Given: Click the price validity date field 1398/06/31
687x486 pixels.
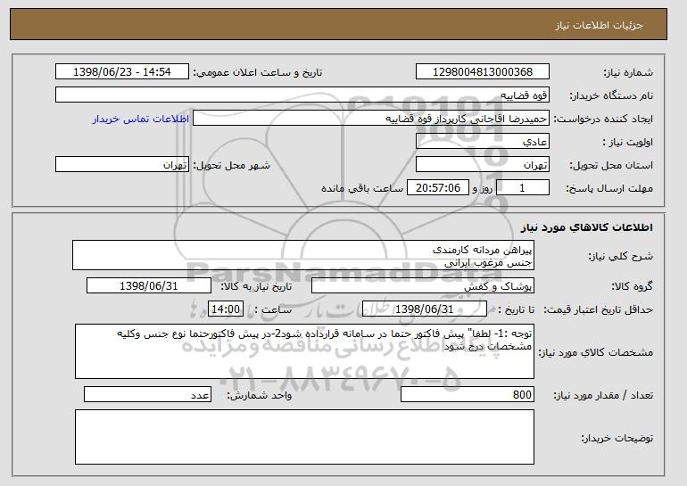Looking at the screenshot, I should click(425, 309).
